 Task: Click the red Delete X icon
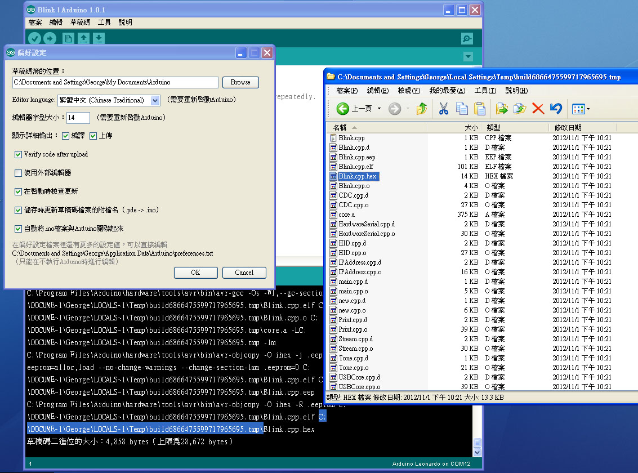point(538,109)
